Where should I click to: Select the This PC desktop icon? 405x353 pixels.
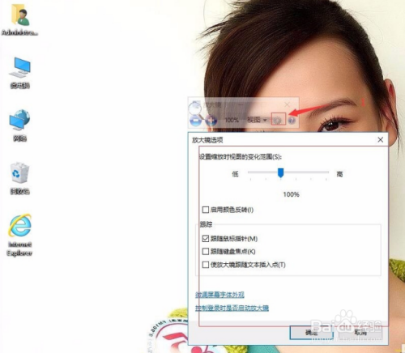tap(20, 73)
